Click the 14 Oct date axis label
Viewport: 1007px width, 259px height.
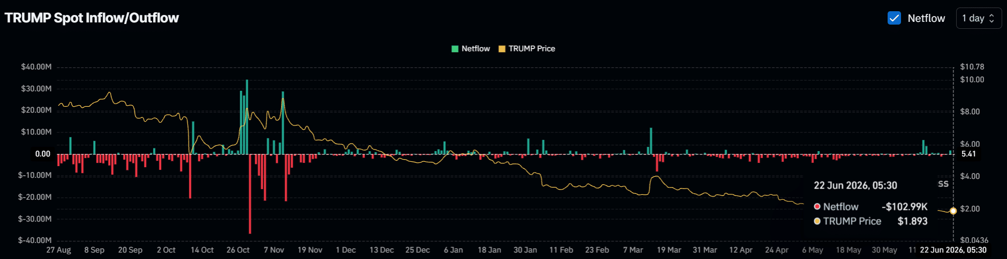click(x=202, y=250)
